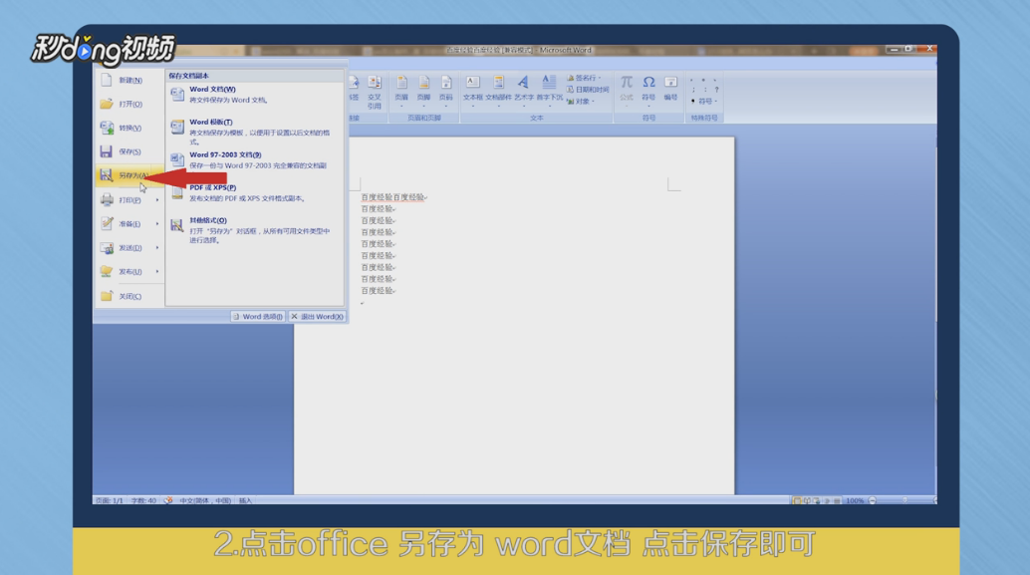Click the 中文(简体, 中国) language indicator
The height and width of the screenshot is (575, 1030).
[205, 500]
